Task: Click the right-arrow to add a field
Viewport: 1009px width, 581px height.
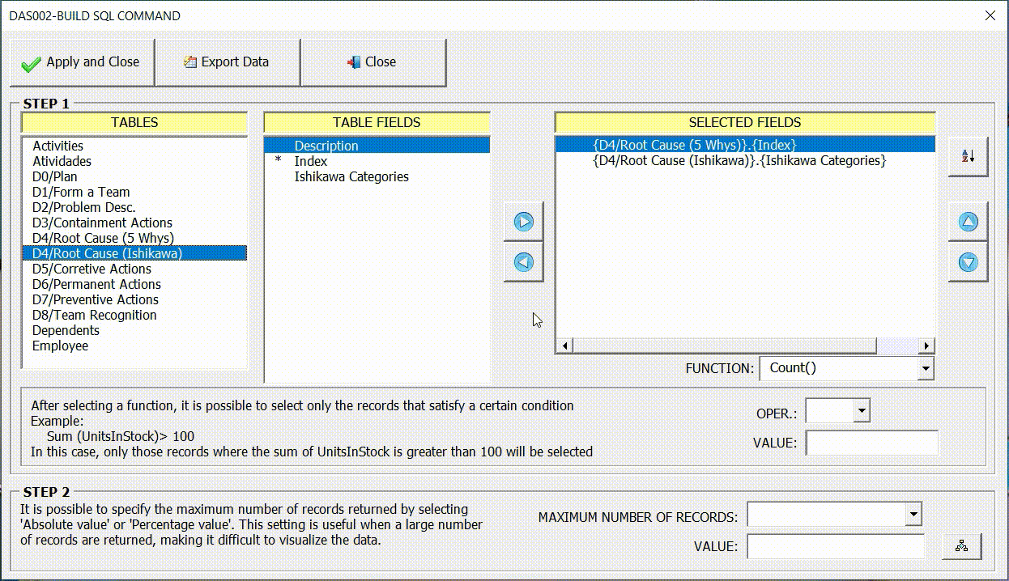Action: pyautogui.click(x=523, y=221)
